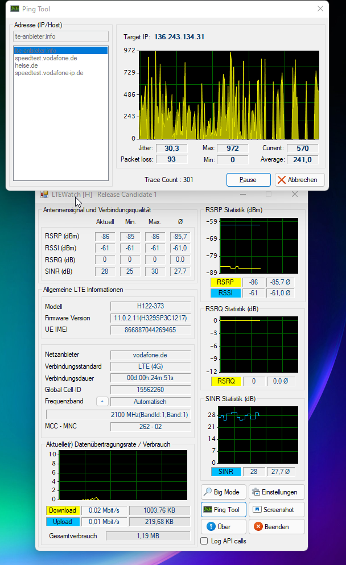Click the blue RSSI legend swatch
The width and height of the screenshot is (346, 565).
(x=225, y=293)
